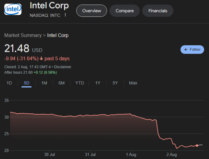This screenshot has height=159, width=209.
Task: Show the 1M chart range
Action: click(x=44, y=83)
